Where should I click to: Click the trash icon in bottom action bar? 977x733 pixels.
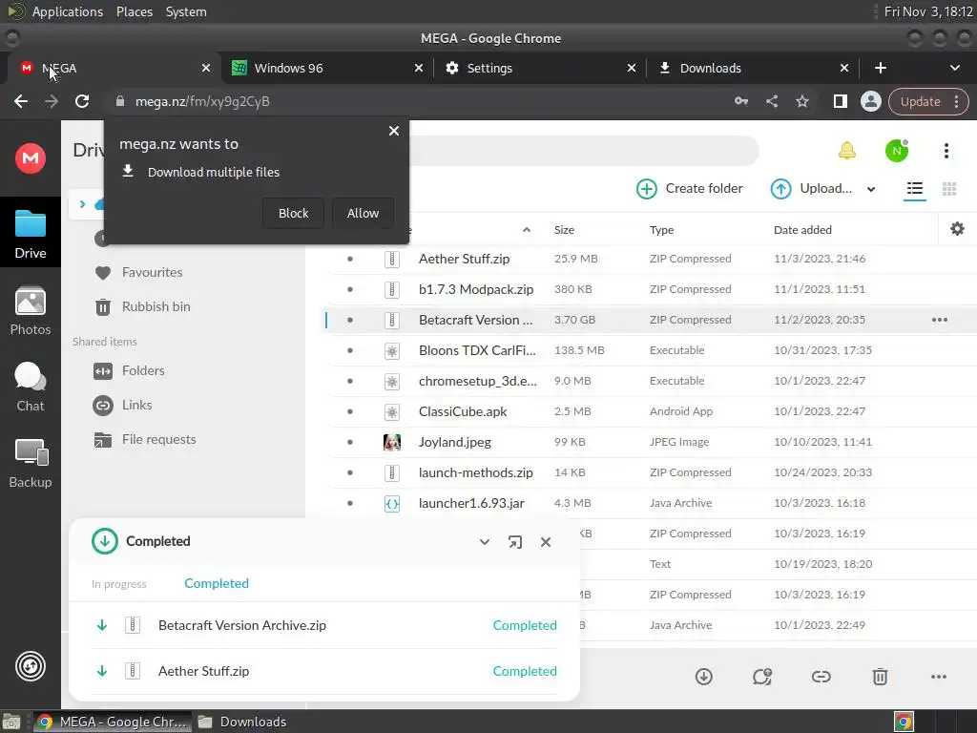click(880, 677)
